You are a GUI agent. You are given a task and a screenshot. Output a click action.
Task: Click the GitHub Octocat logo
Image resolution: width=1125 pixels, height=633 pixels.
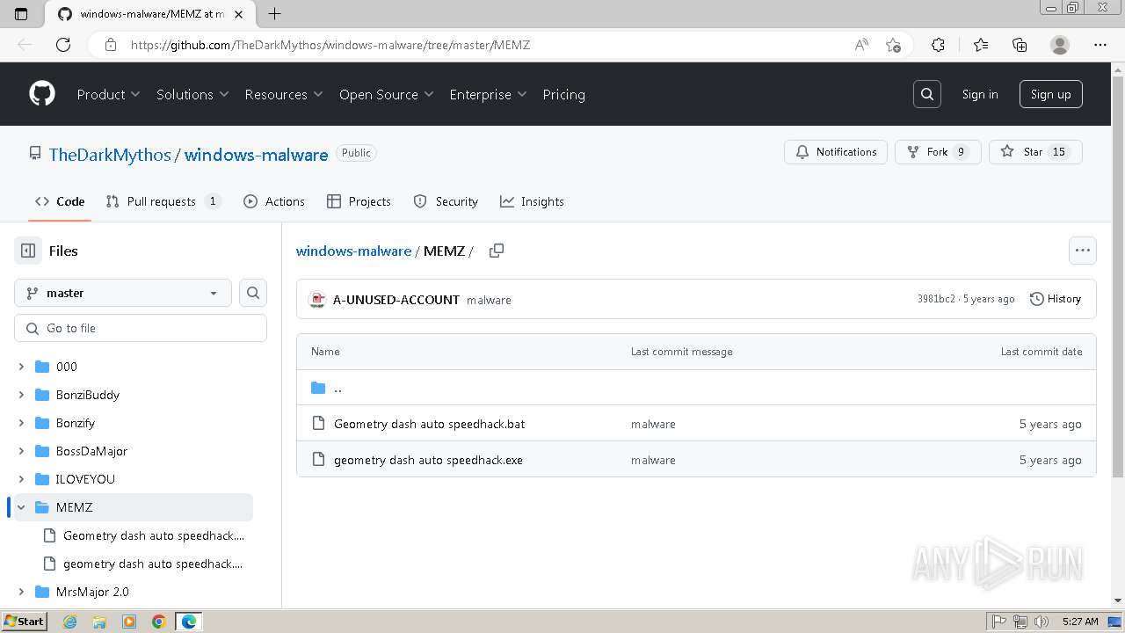tap(42, 94)
